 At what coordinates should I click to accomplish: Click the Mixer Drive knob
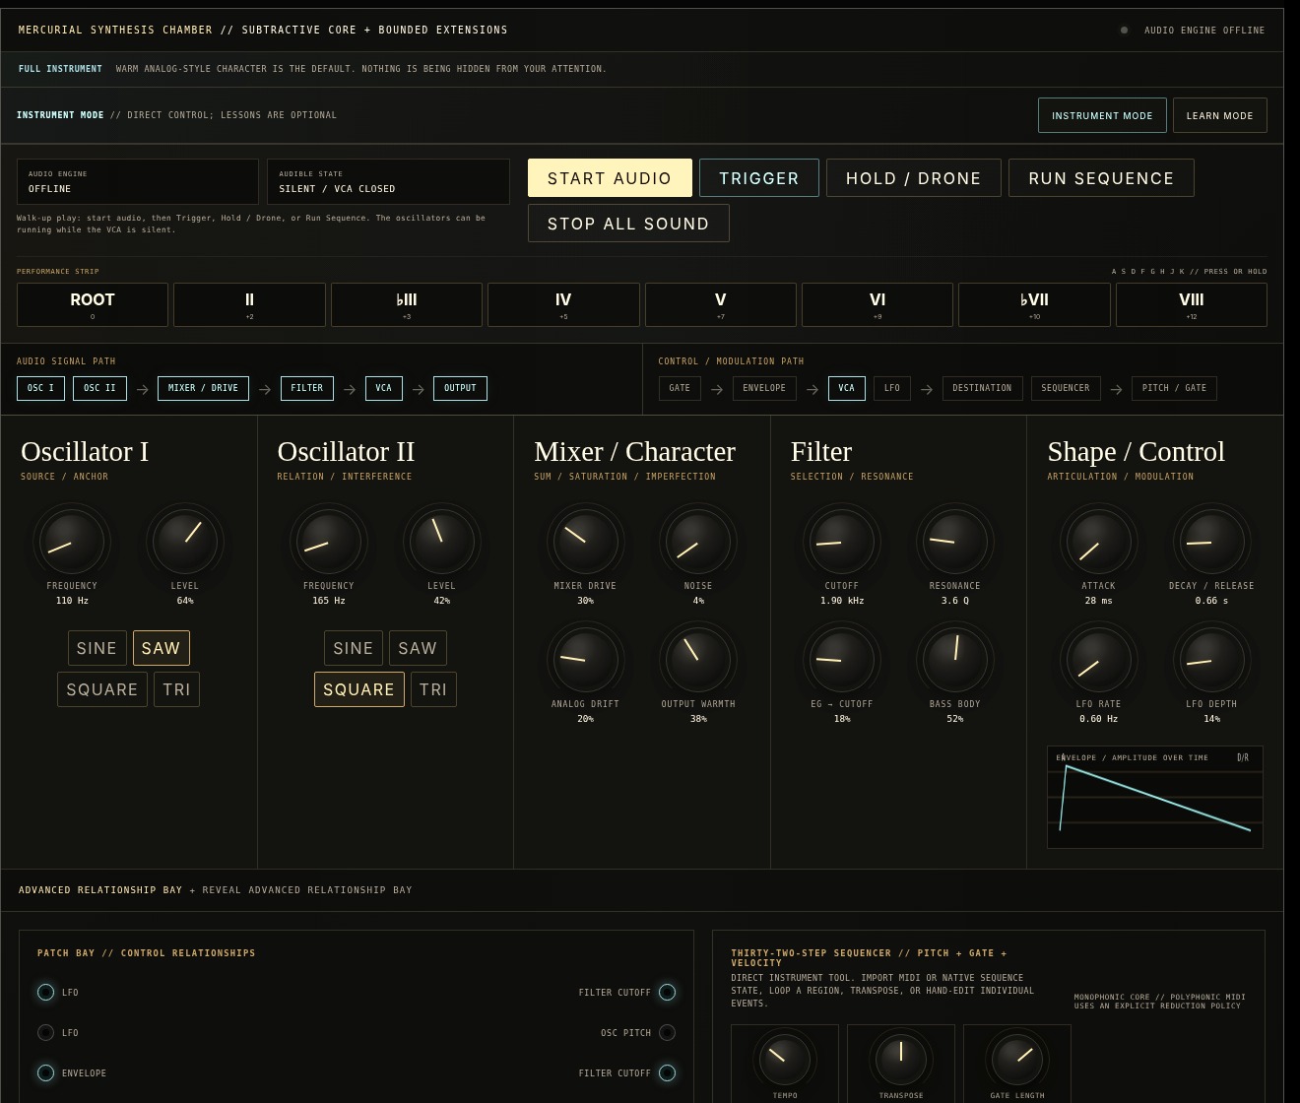(585, 542)
